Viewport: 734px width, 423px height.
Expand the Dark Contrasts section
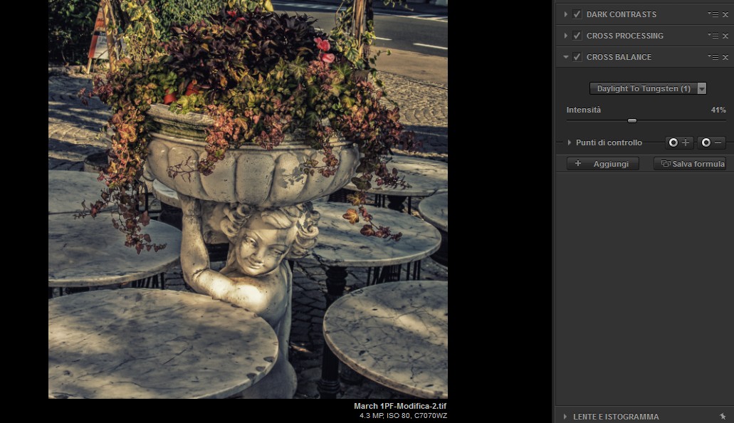coord(566,14)
